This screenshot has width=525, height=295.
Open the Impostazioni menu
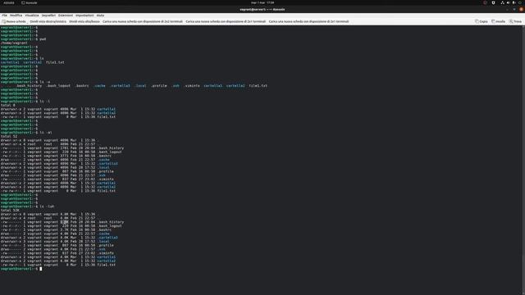84,16
